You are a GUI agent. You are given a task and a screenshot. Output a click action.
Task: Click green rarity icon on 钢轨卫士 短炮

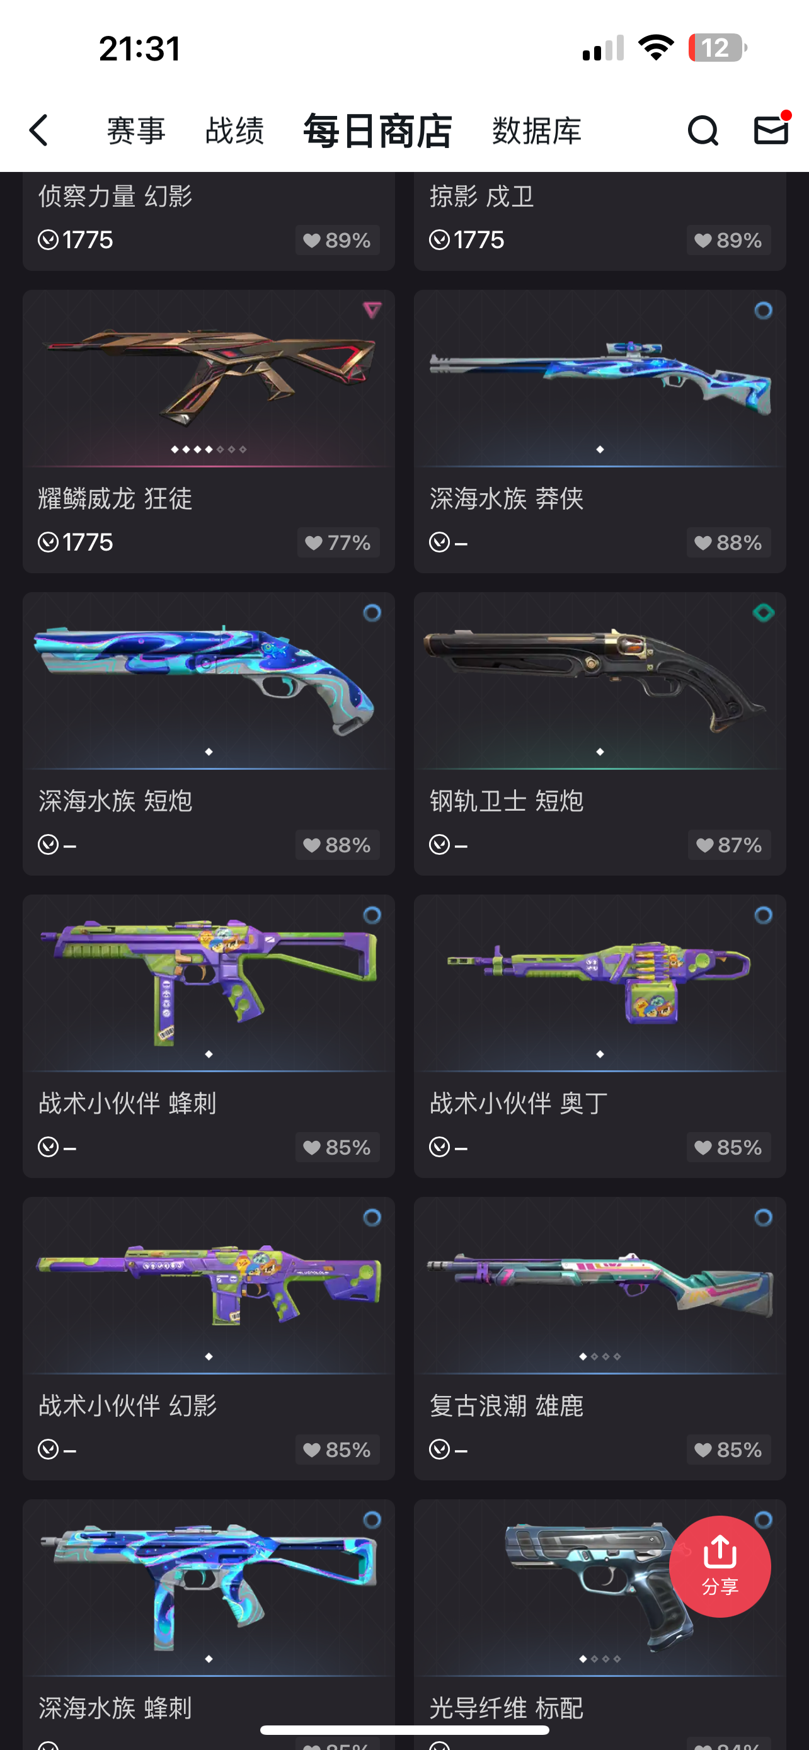pyautogui.click(x=763, y=613)
